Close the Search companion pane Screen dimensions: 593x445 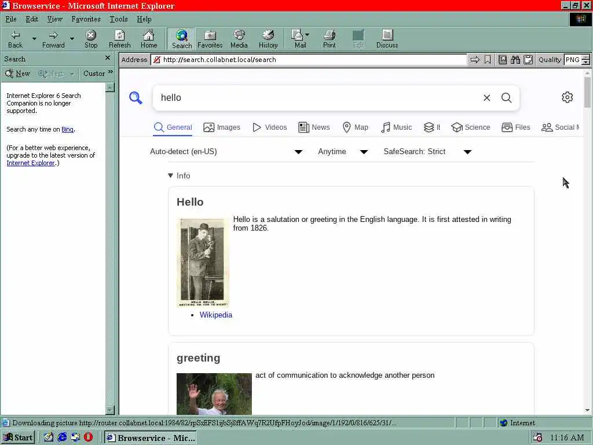(108, 58)
